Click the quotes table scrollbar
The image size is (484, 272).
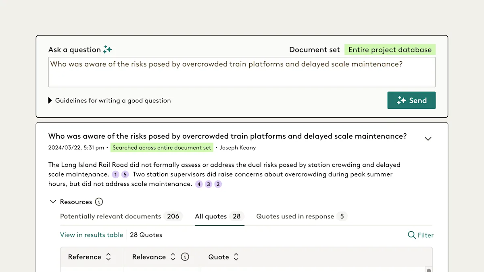[x=429, y=269]
